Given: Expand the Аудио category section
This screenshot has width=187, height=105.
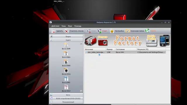Looking at the screenshot, I should click(x=66, y=40).
